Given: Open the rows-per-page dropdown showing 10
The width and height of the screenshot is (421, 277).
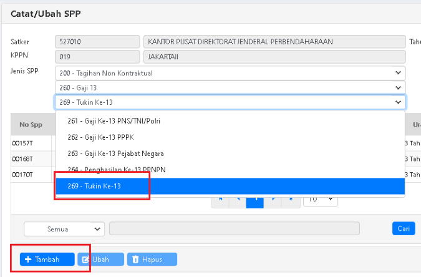Looking at the screenshot, I should tap(321, 200).
